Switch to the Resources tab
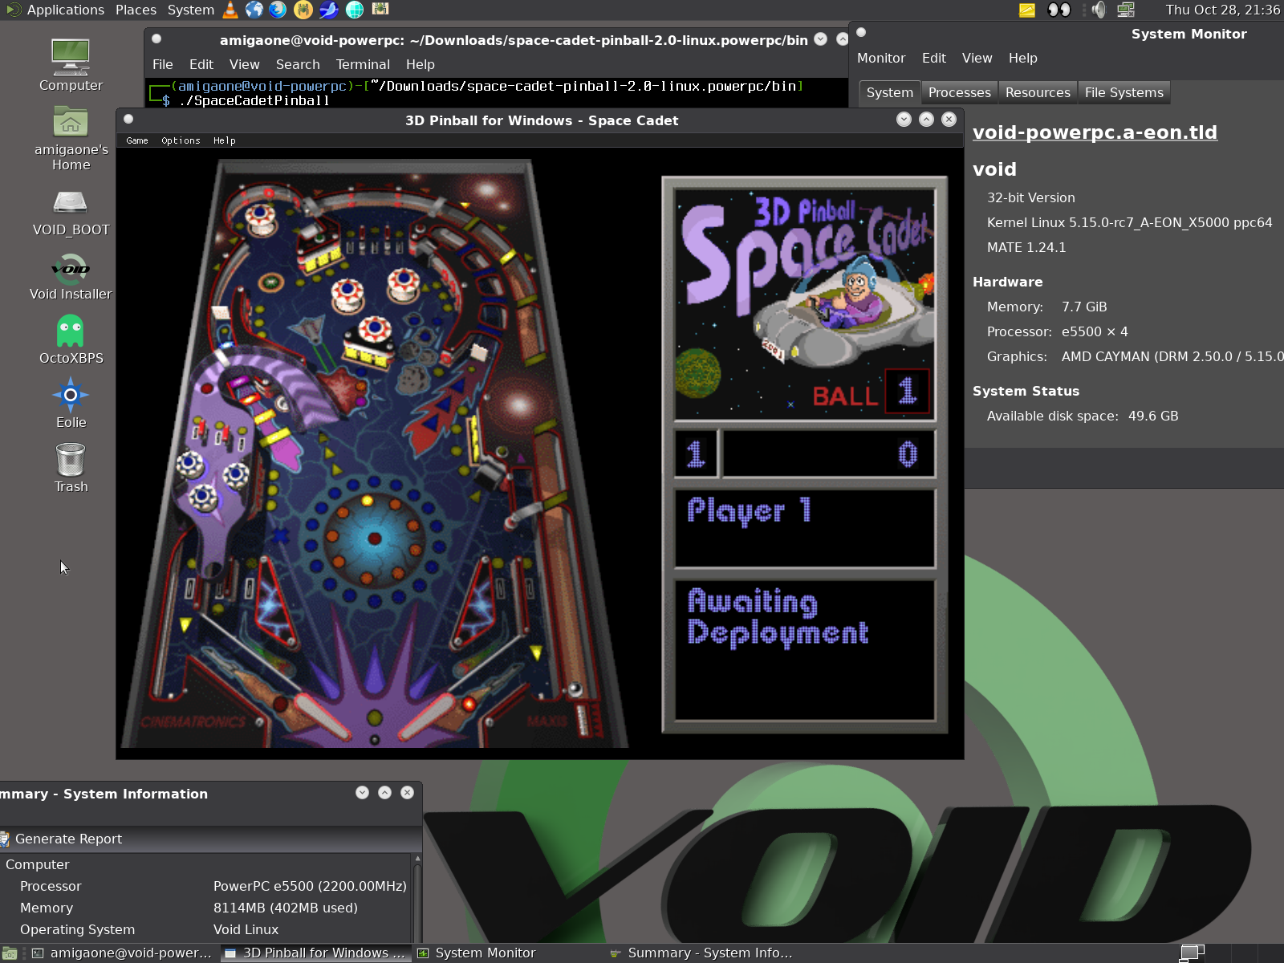This screenshot has height=963, width=1284. (x=1038, y=92)
